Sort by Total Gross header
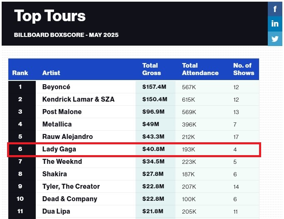Viewport: 284px width, 219px height. click(151, 69)
